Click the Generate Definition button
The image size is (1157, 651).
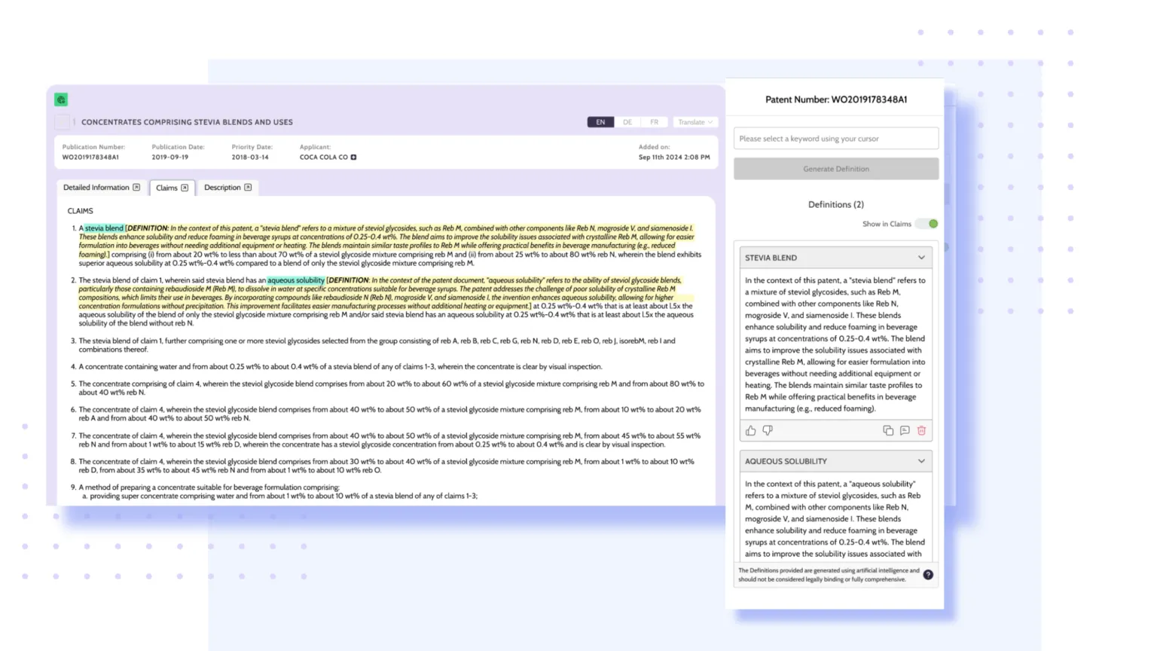(x=836, y=169)
